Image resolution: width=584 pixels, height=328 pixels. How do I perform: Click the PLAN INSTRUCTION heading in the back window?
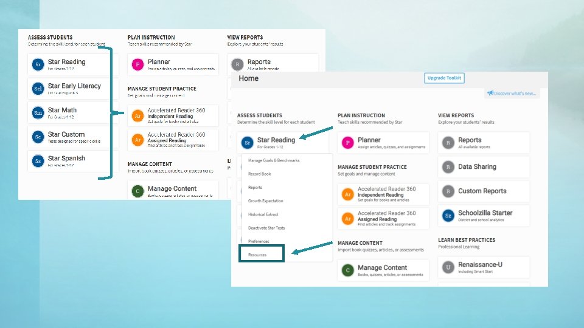[151, 37]
